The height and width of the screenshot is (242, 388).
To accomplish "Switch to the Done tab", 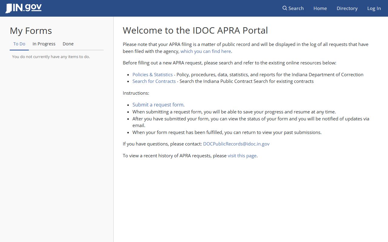I will tap(68, 44).
